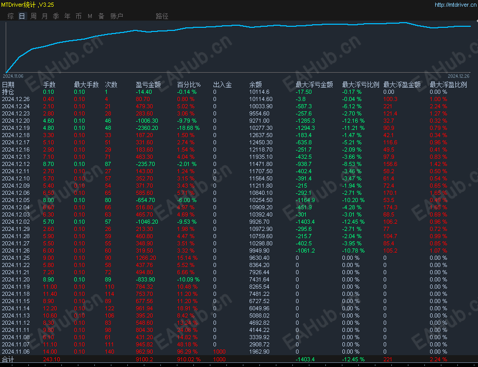The image size is (478, 367).
Task: Open the 备 notes tab
Action: pos(101,16)
